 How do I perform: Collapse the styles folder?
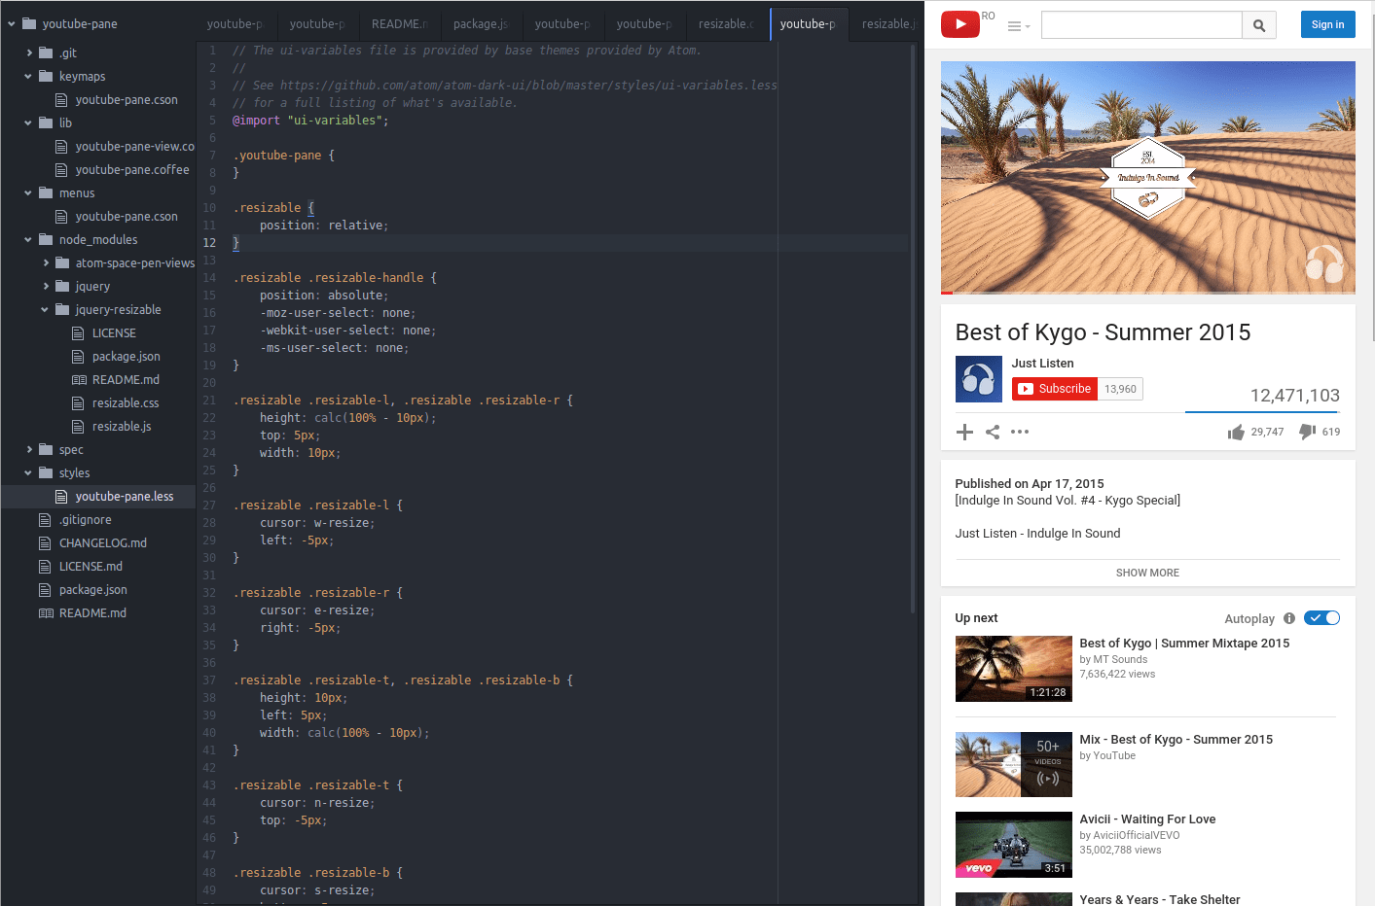coord(28,472)
